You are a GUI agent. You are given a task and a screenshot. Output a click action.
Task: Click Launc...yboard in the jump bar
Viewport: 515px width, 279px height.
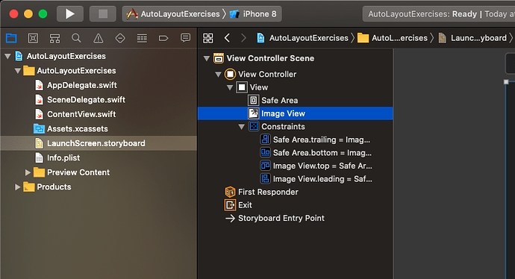pos(473,38)
